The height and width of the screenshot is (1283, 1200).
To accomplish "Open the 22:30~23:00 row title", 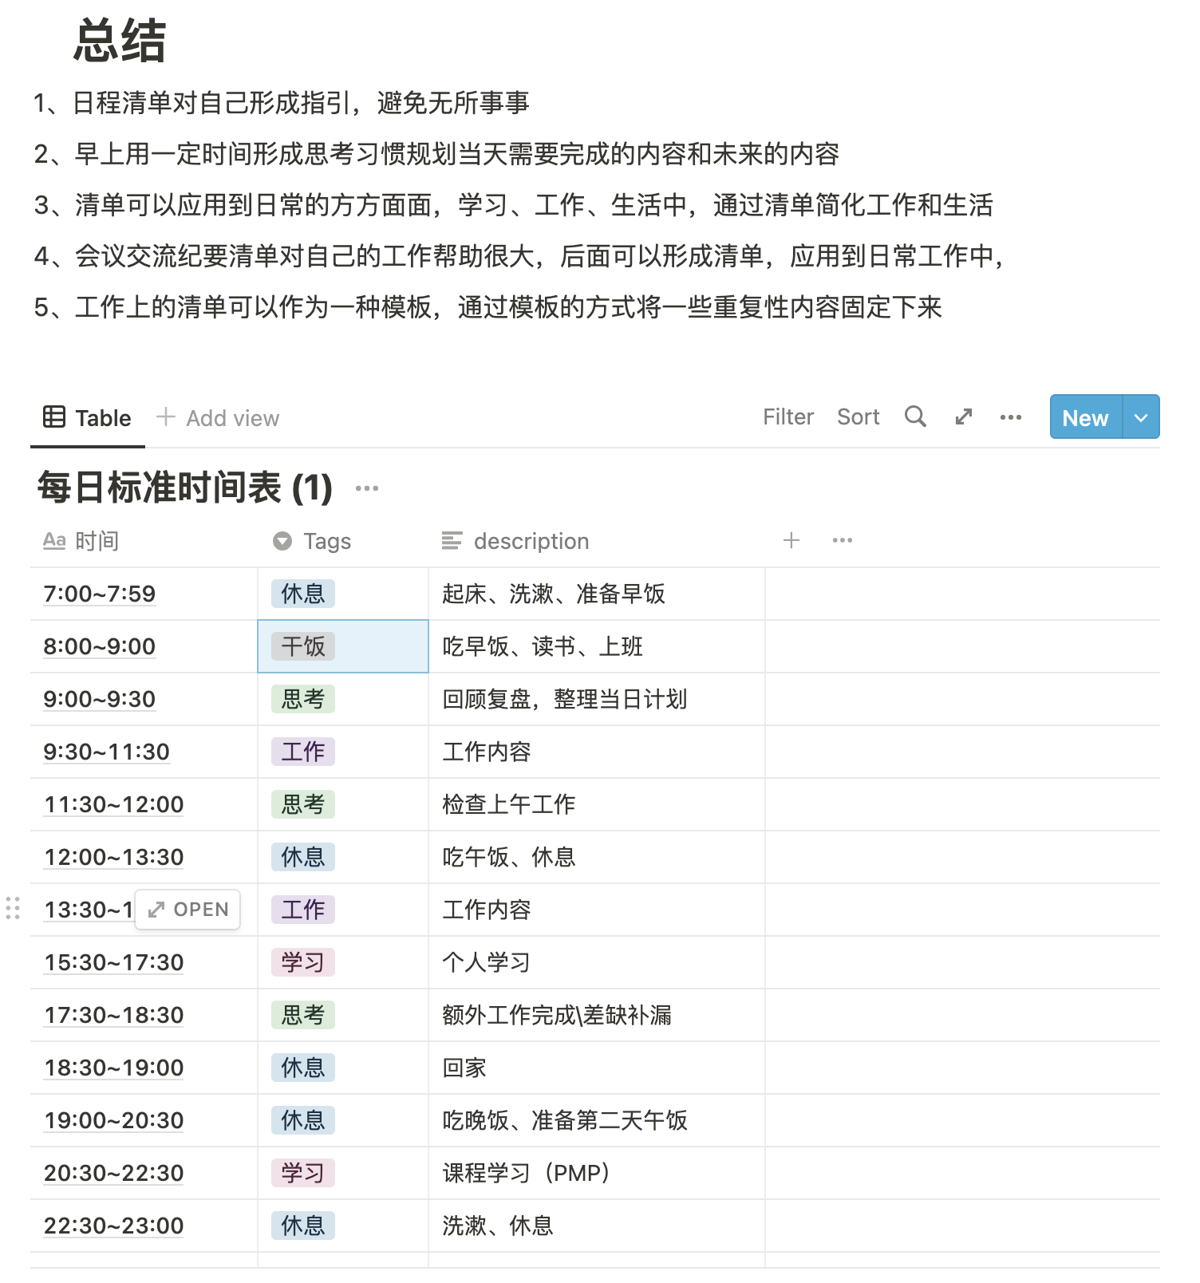I will pos(114,1226).
